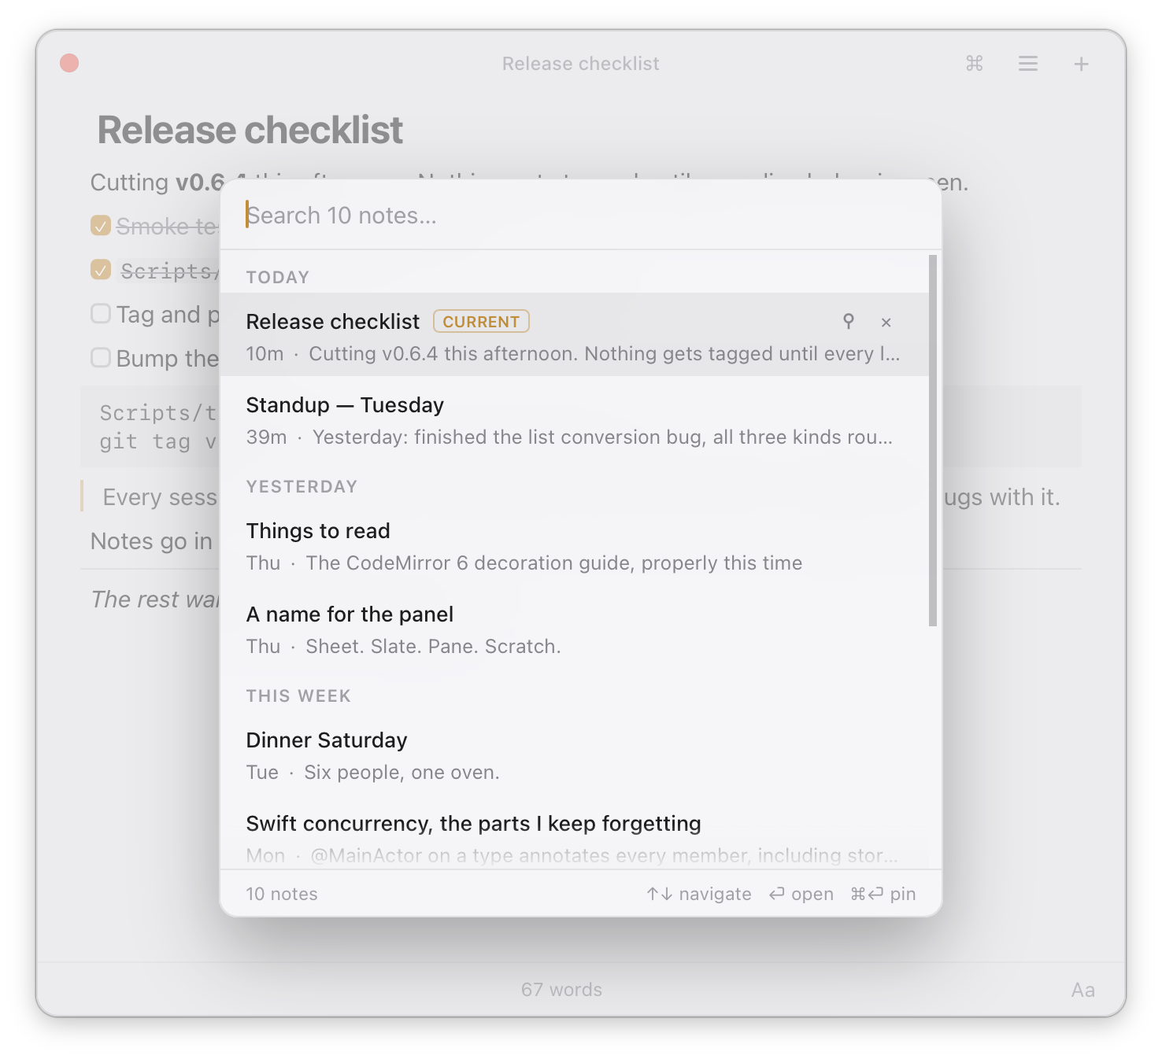Click the italic The rest wa… line
The image size is (1162, 1059).
[155, 600]
